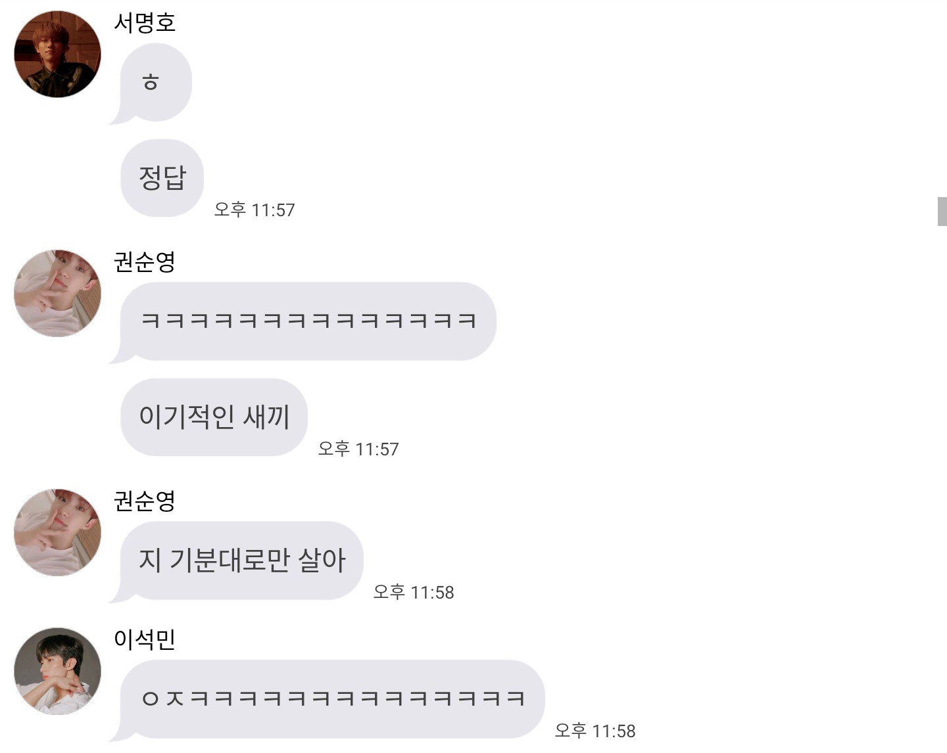The image size is (947, 753).
Task: Click 오후 11:58 timestamp beside '지 기분대로만 살아'
Action: click(x=414, y=592)
